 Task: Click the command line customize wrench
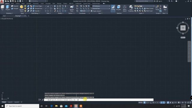tap(43, 100)
